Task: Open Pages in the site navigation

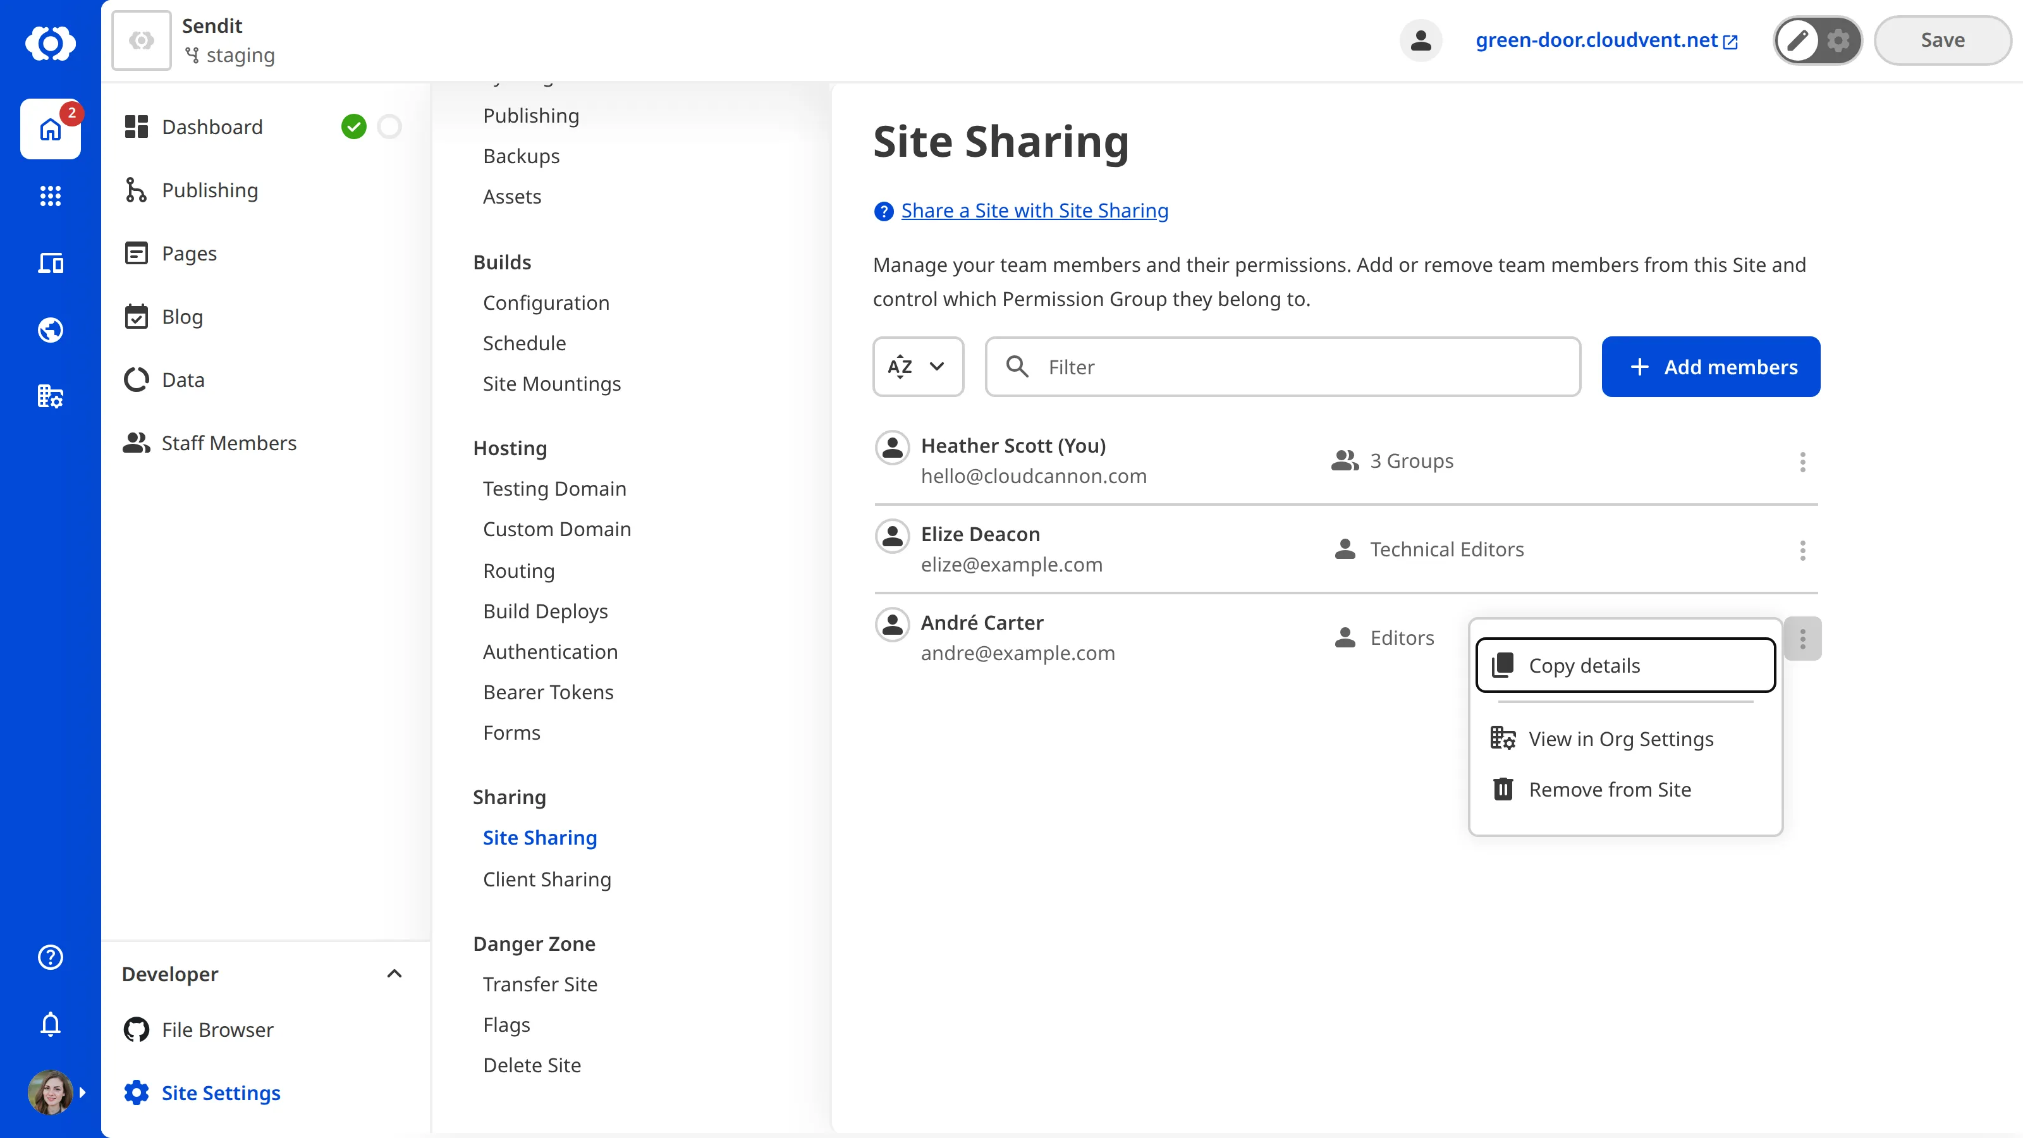Action: [x=188, y=253]
